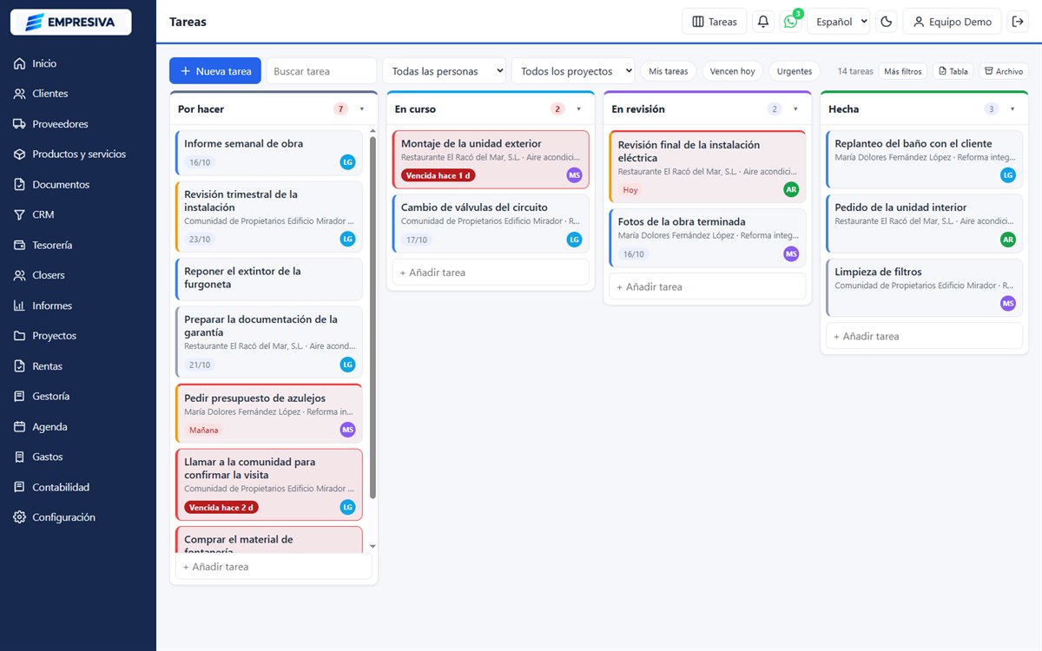Click the notifications bell icon

pos(763,22)
